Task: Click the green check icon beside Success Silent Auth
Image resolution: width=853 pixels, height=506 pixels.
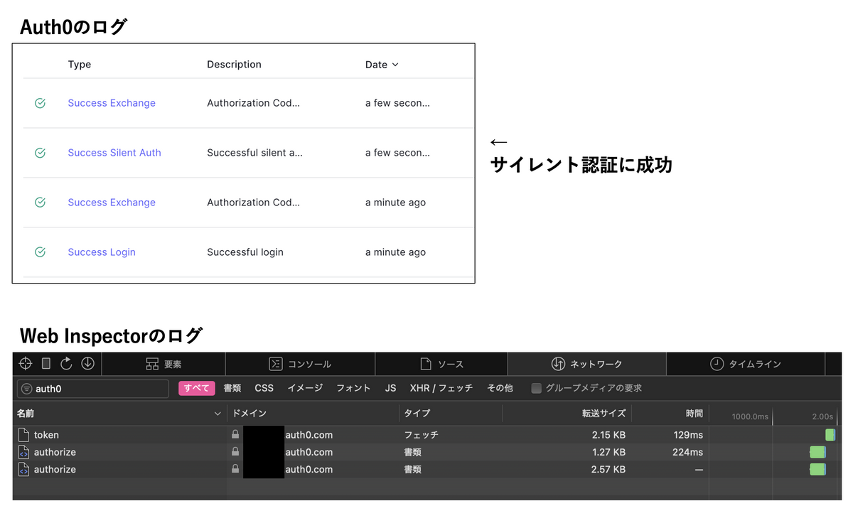Action: 41,153
